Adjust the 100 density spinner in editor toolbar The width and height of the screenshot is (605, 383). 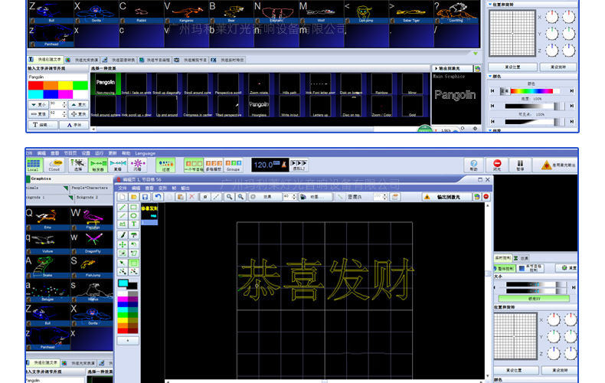click(x=381, y=197)
